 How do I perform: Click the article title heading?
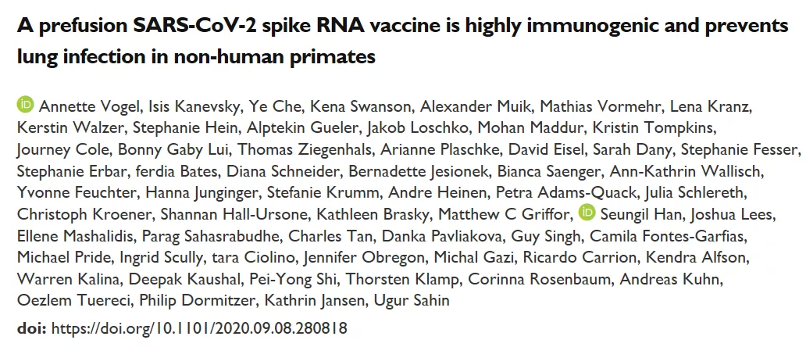pos(403,40)
